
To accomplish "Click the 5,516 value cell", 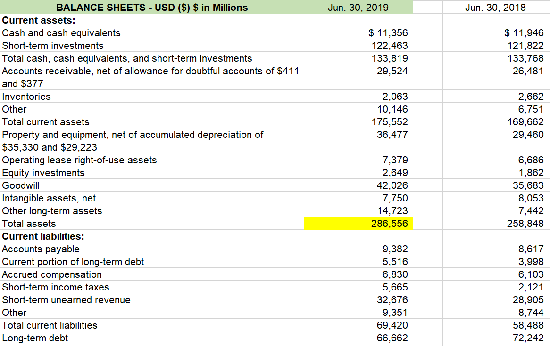I will click(395, 262).
